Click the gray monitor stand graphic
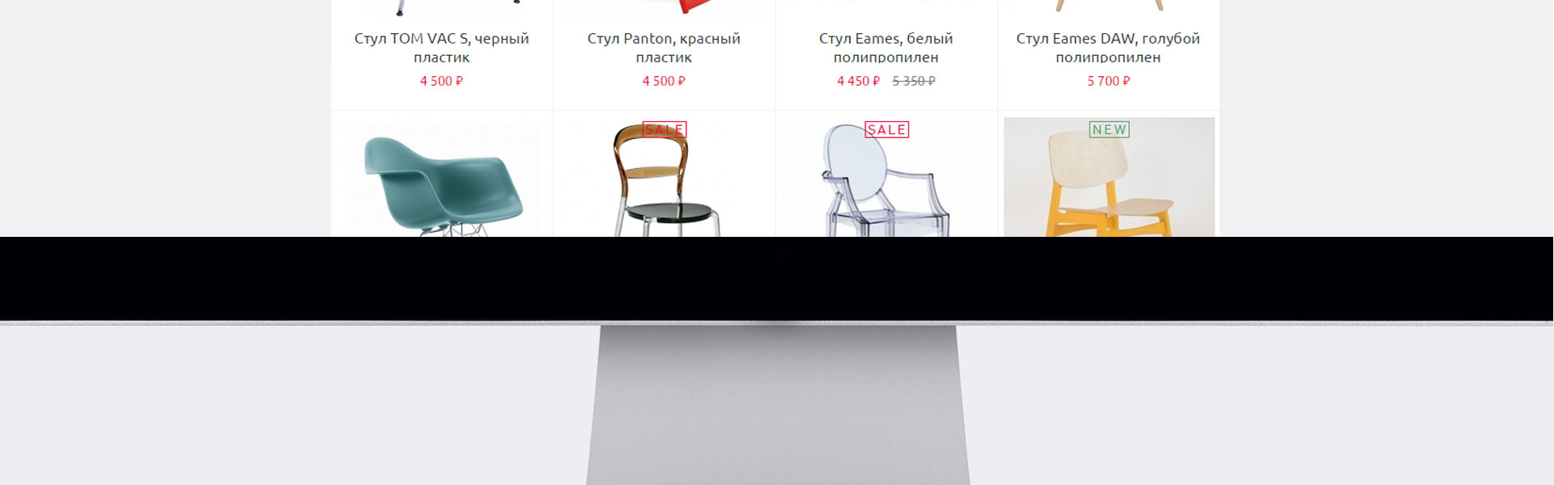The height and width of the screenshot is (485, 1554). [x=778, y=405]
